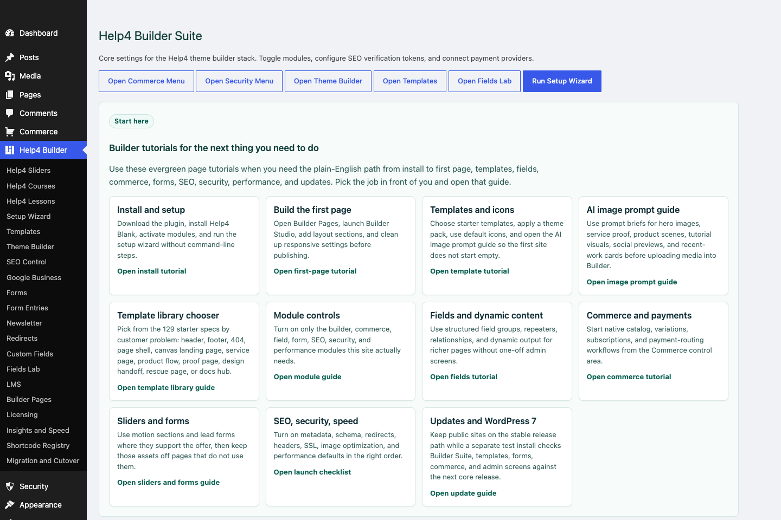This screenshot has width=781, height=520.
Task: Click the SEO, security, speed heading
Action: [x=316, y=421]
